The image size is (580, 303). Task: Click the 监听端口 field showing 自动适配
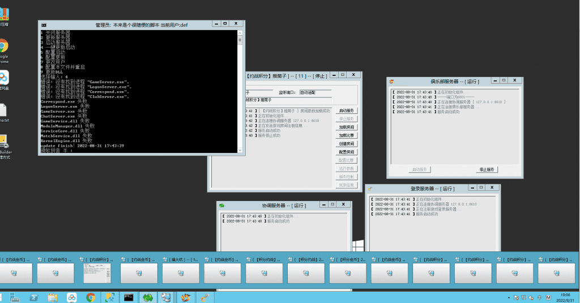(x=315, y=92)
